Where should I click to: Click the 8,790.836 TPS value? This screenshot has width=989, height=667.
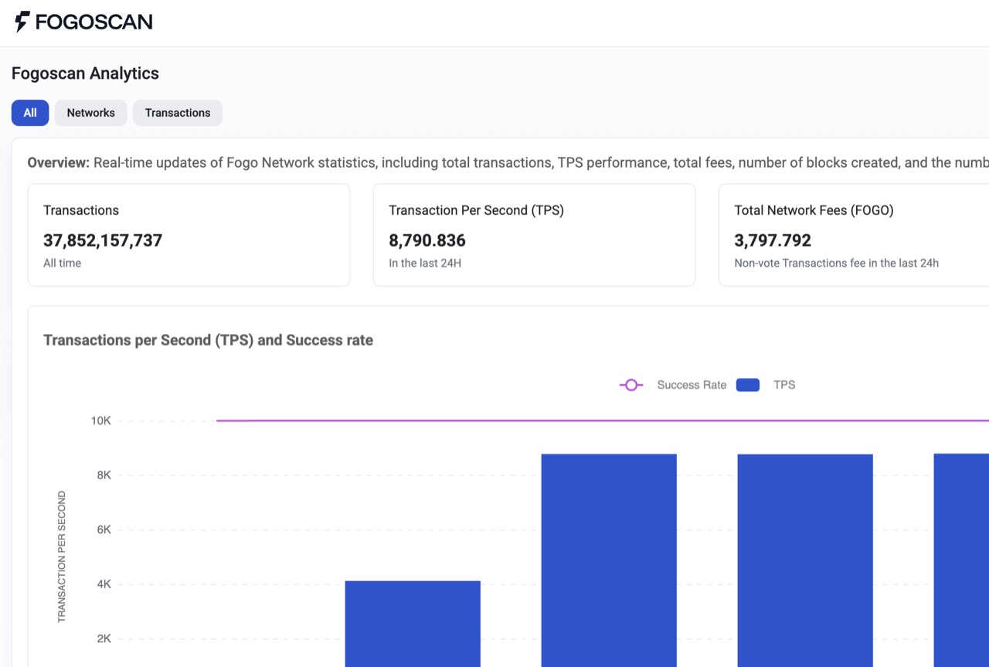(427, 240)
